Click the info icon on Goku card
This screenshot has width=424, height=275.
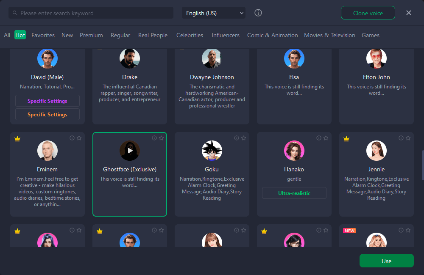point(237,138)
